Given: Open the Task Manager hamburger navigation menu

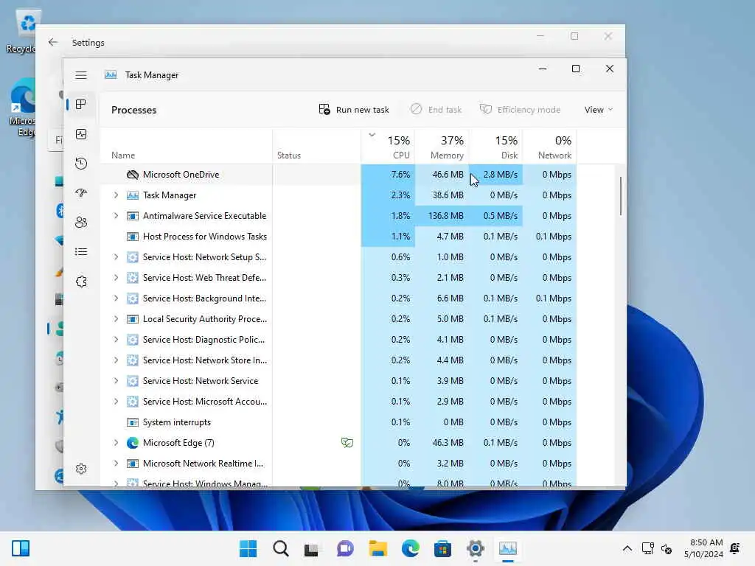Looking at the screenshot, I should point(81,75).
